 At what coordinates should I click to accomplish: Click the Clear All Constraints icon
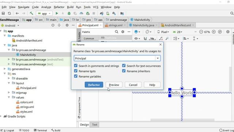click(x=161, y=38)
